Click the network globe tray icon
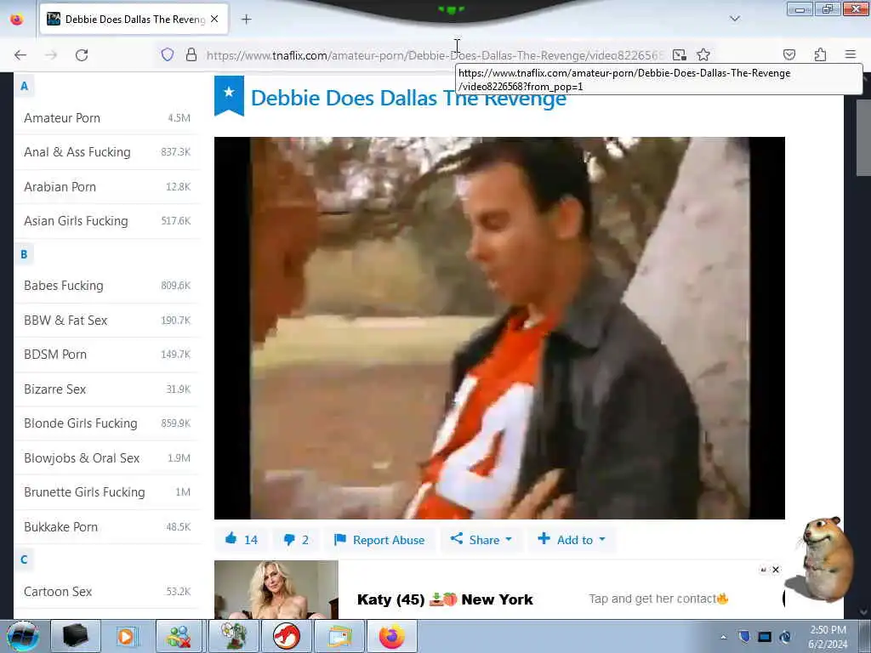This screenshot has height=653, width=871. (x=785, y=637)
